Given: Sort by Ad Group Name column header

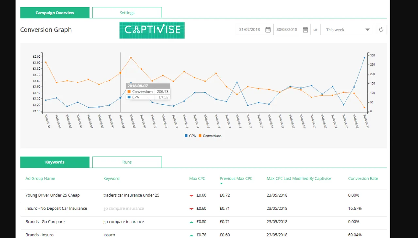Looking at the screenshot, I should 40,178.
